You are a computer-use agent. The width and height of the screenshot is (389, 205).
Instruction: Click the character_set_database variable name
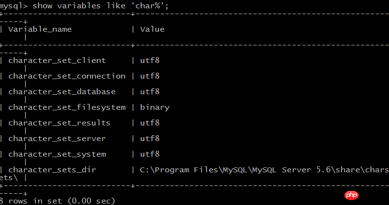pyautogui.click(x=62, y=92)
